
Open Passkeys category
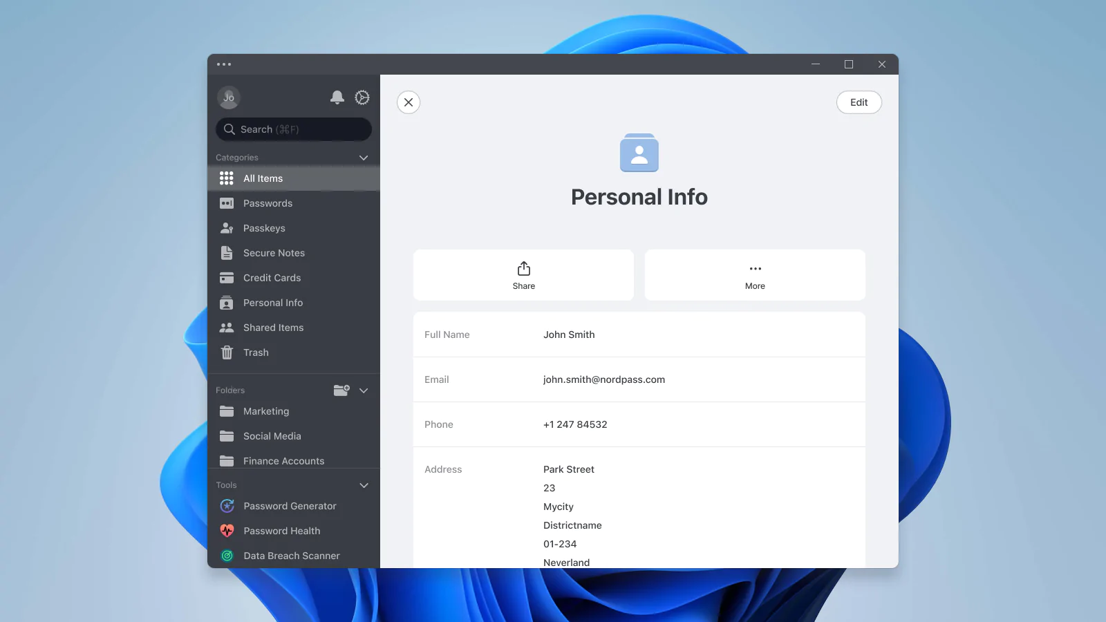click(x=294, y=228)
